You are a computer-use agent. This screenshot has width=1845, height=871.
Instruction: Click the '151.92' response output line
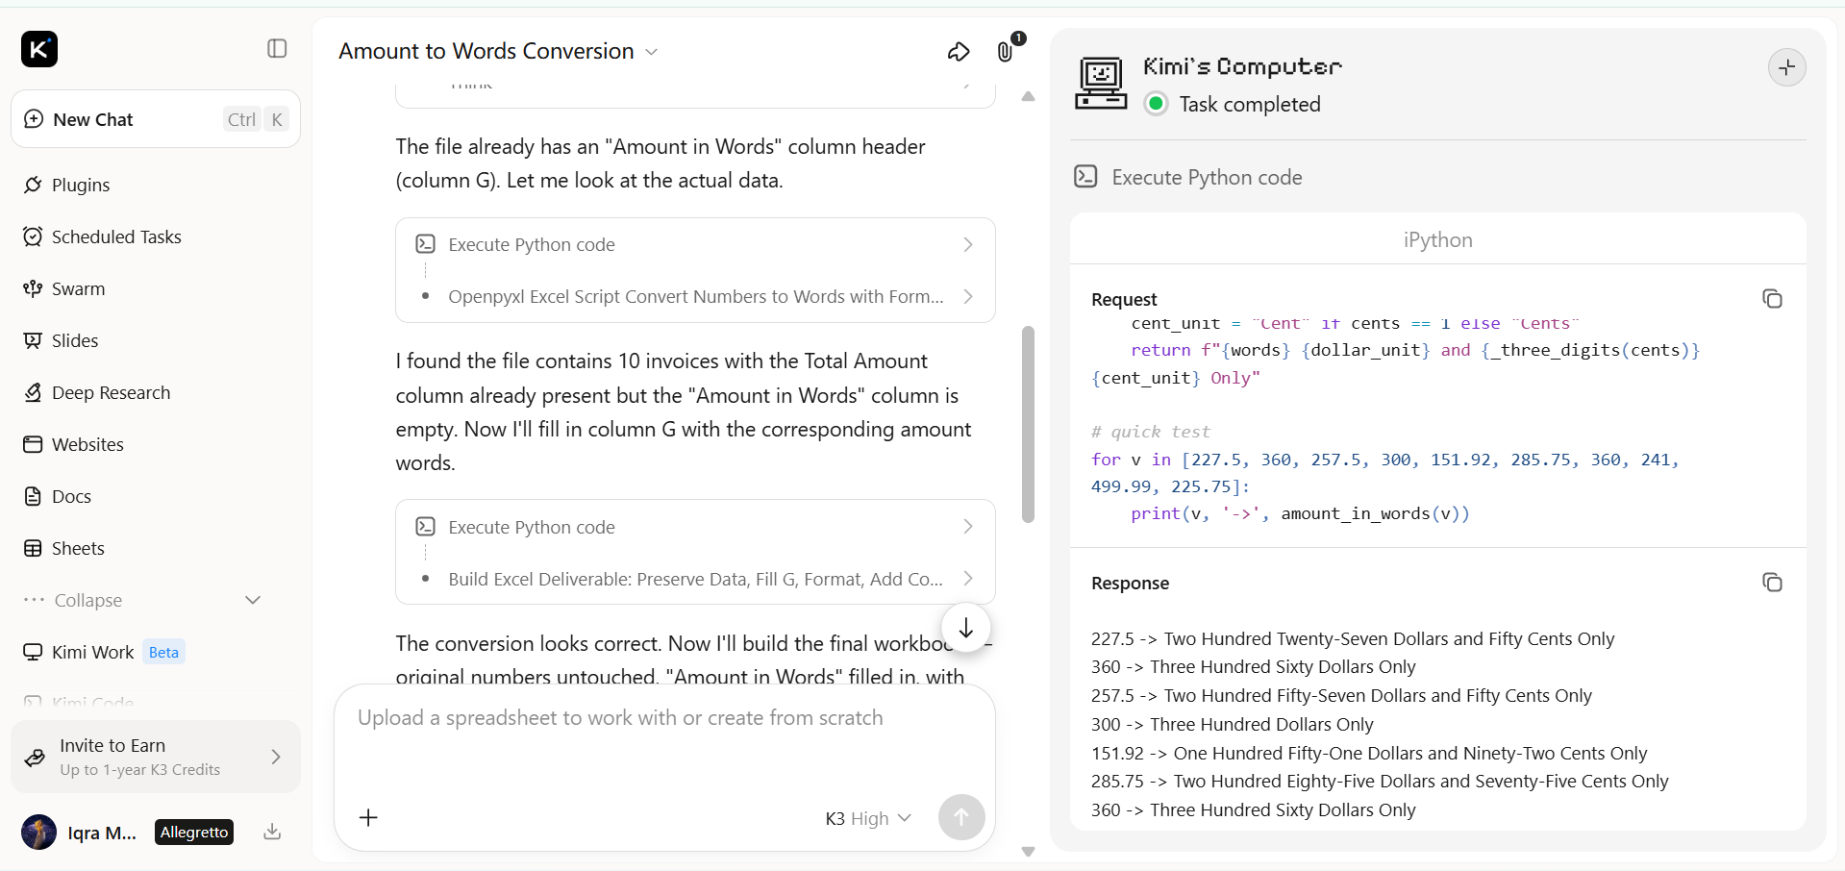coord(1369,753)
